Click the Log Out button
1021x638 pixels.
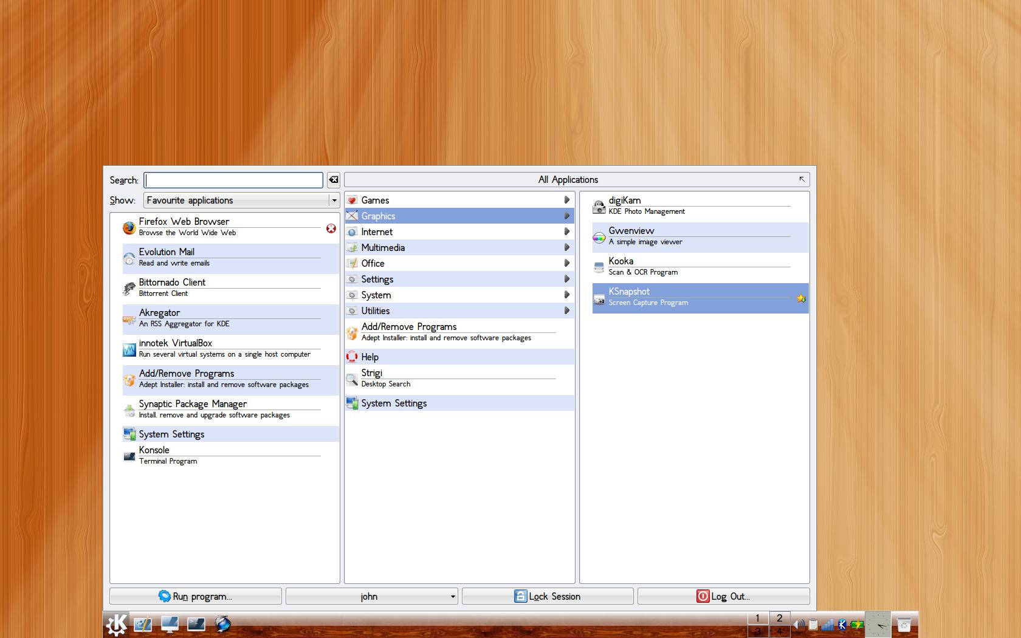coord(724,596)
